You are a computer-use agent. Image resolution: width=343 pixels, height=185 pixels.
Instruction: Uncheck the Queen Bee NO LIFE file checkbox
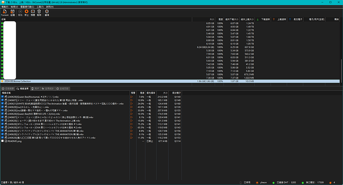[x=2, y=114]
